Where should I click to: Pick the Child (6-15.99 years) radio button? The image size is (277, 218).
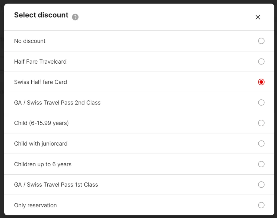pyautogui.click(x=261, y=123)
